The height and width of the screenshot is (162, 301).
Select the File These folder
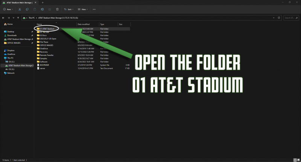44,42
